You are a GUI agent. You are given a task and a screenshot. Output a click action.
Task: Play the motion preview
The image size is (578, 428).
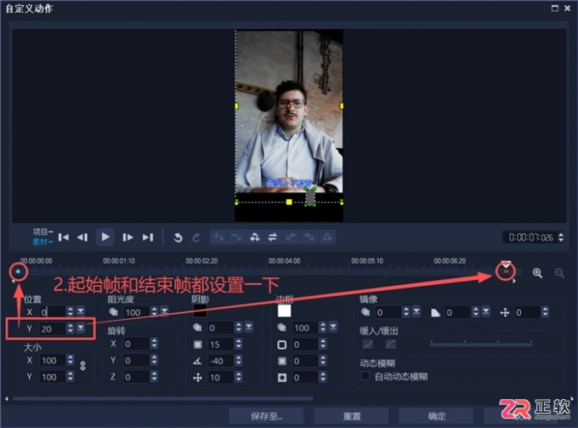coord(105,237)
